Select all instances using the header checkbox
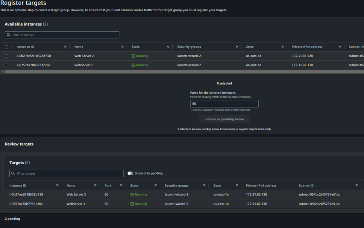The height and width of the screenshot is (228, 364). pos(6,47)
